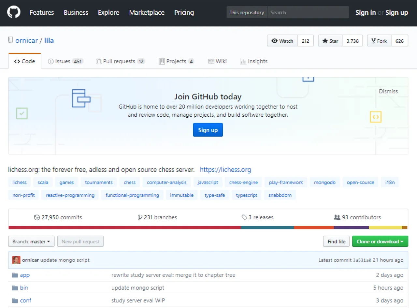Click the reactive-programming topic tag
The image size is (417, 308).
[x=70, y=195]
